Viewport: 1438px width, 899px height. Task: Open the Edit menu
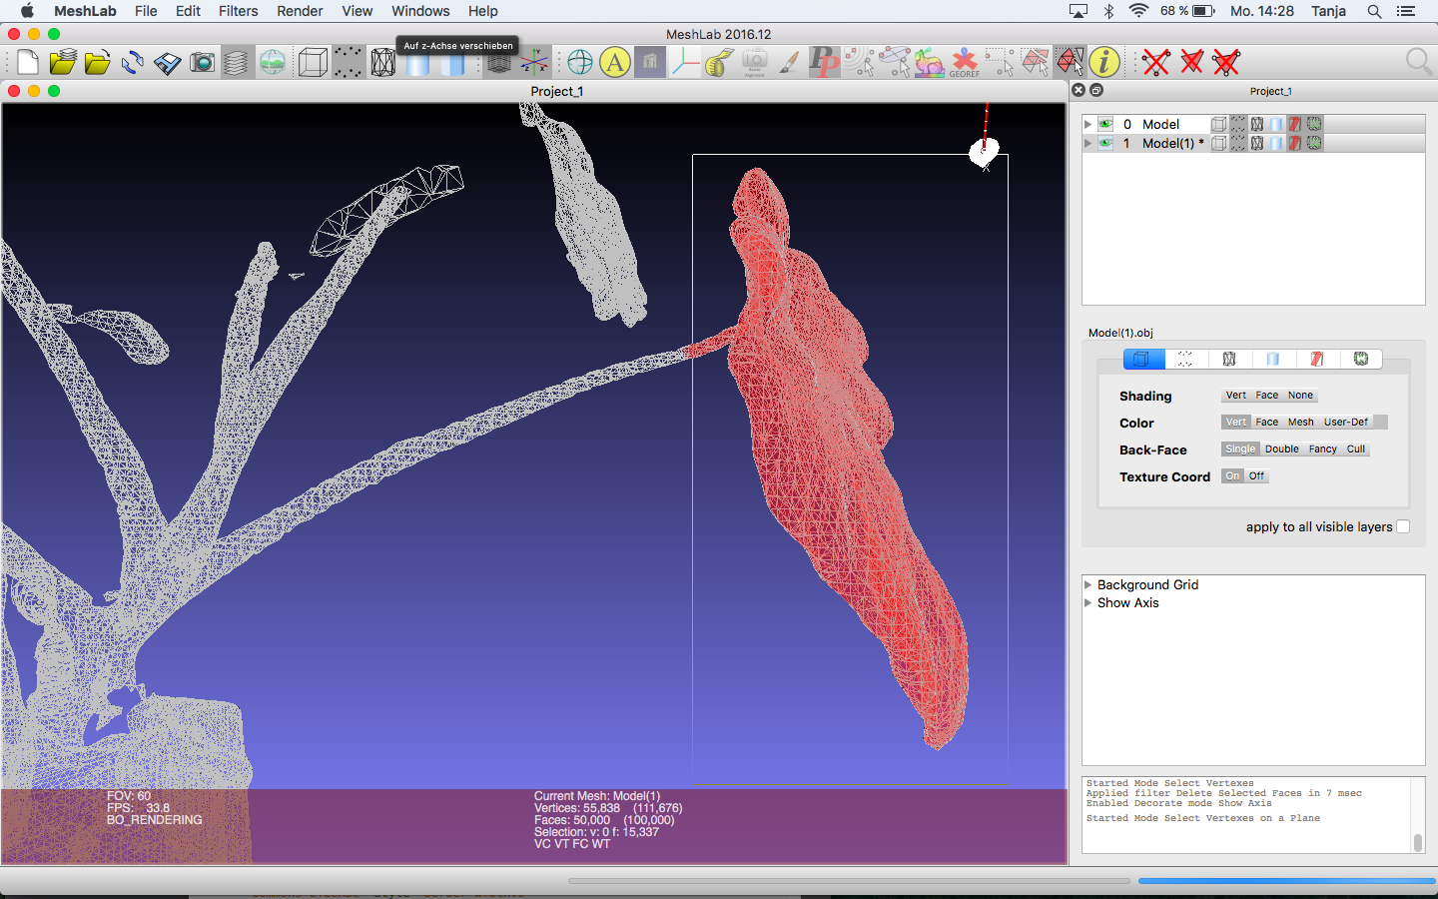pyautogui.click(x=188, y=11)
